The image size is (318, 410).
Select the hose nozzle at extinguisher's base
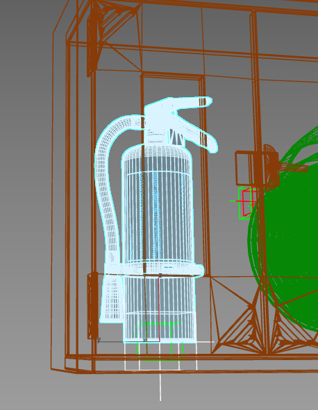point(112,300)
